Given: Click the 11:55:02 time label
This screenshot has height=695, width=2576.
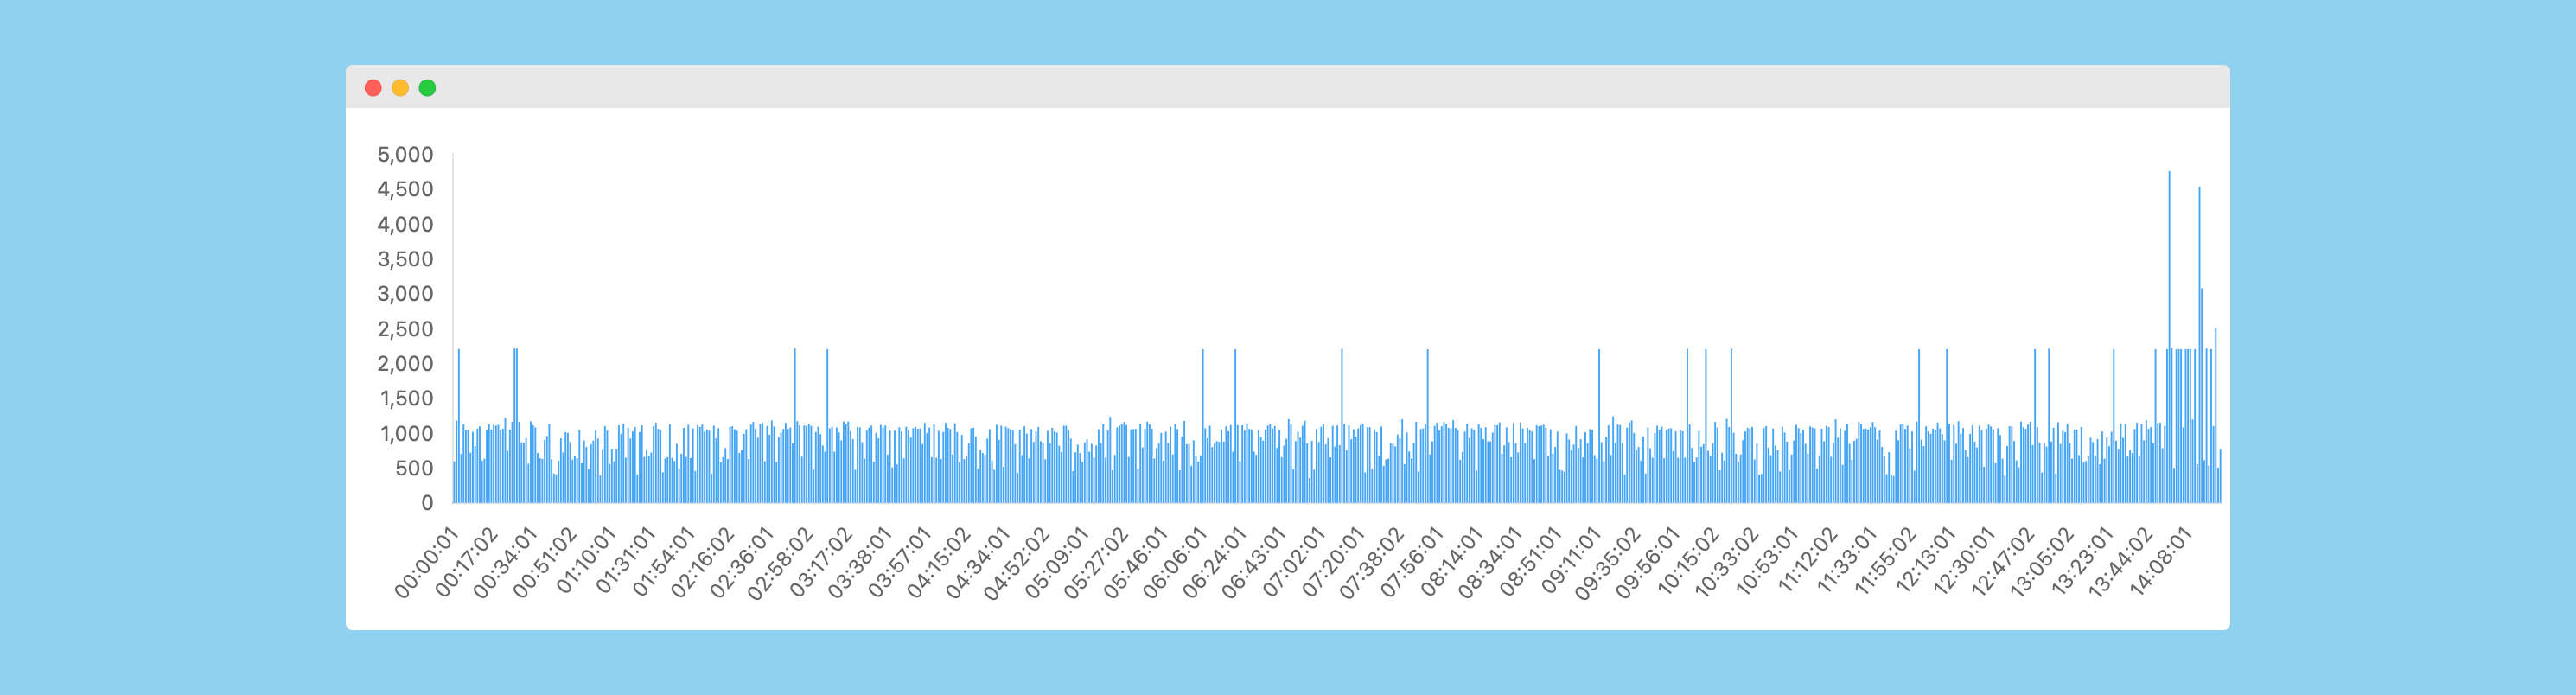Looking at the screenshot, I should (1884, 561).
